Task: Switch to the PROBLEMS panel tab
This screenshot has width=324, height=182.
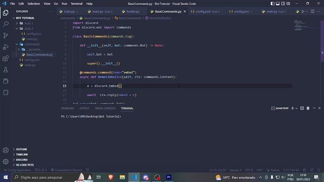Action: (x=67, y=108)
